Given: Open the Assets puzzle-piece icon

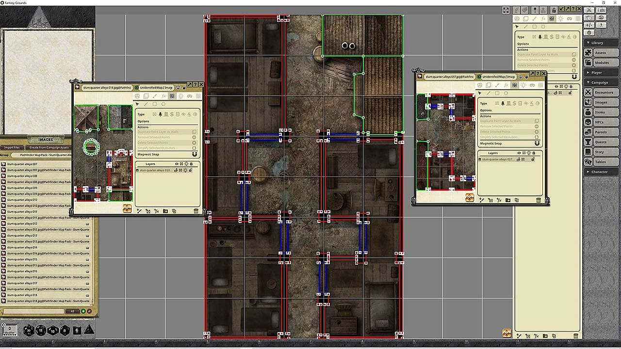Looking at the screenshot, I should point(588,53).
